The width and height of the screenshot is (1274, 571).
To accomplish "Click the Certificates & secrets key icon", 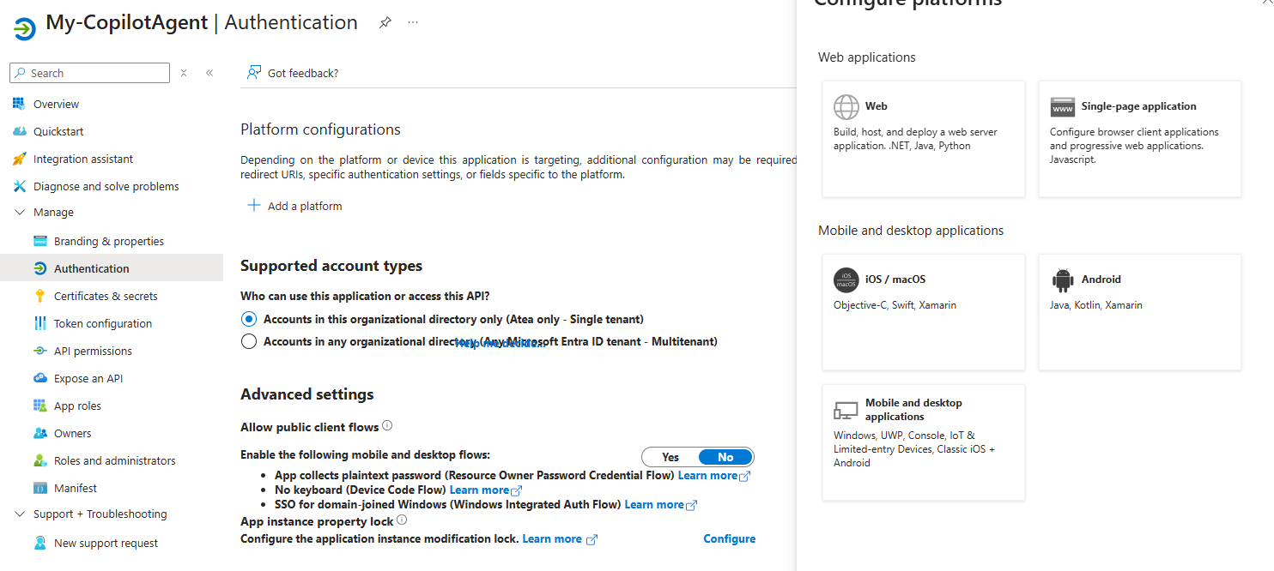I will [x=39, y=296].
